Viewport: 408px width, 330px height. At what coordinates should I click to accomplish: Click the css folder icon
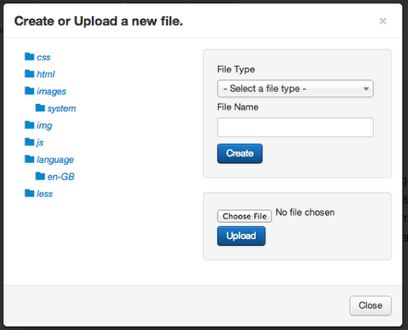click(x=29, y=57)
